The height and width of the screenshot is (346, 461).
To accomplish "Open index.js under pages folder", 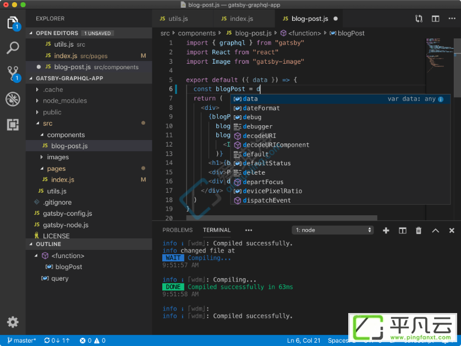I will click(89, 180).
